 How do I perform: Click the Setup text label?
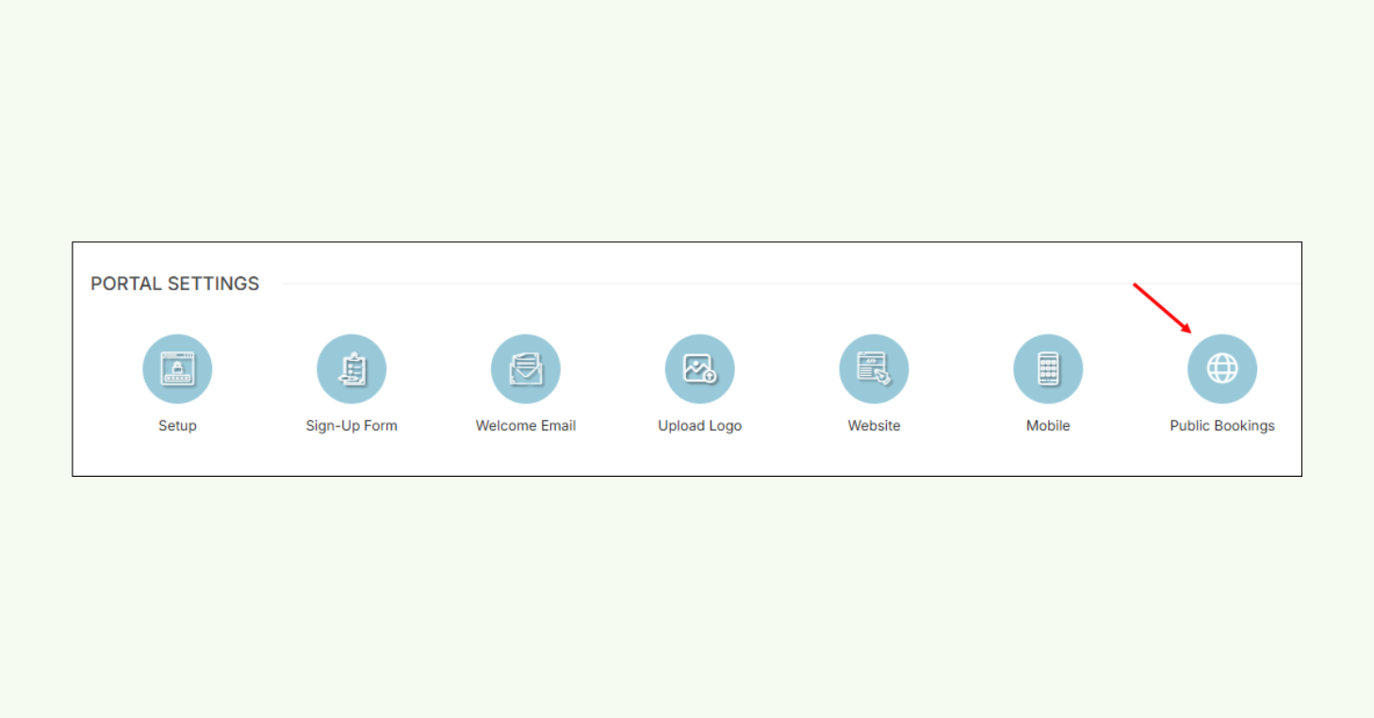pos(177,425)
